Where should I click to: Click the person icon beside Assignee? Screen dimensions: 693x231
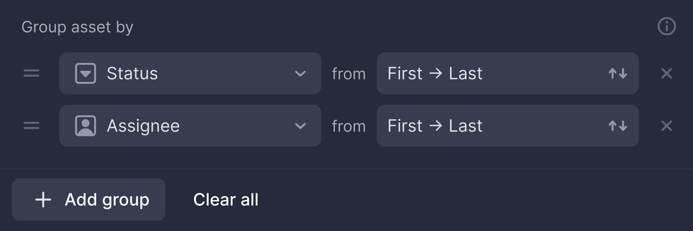85,126
